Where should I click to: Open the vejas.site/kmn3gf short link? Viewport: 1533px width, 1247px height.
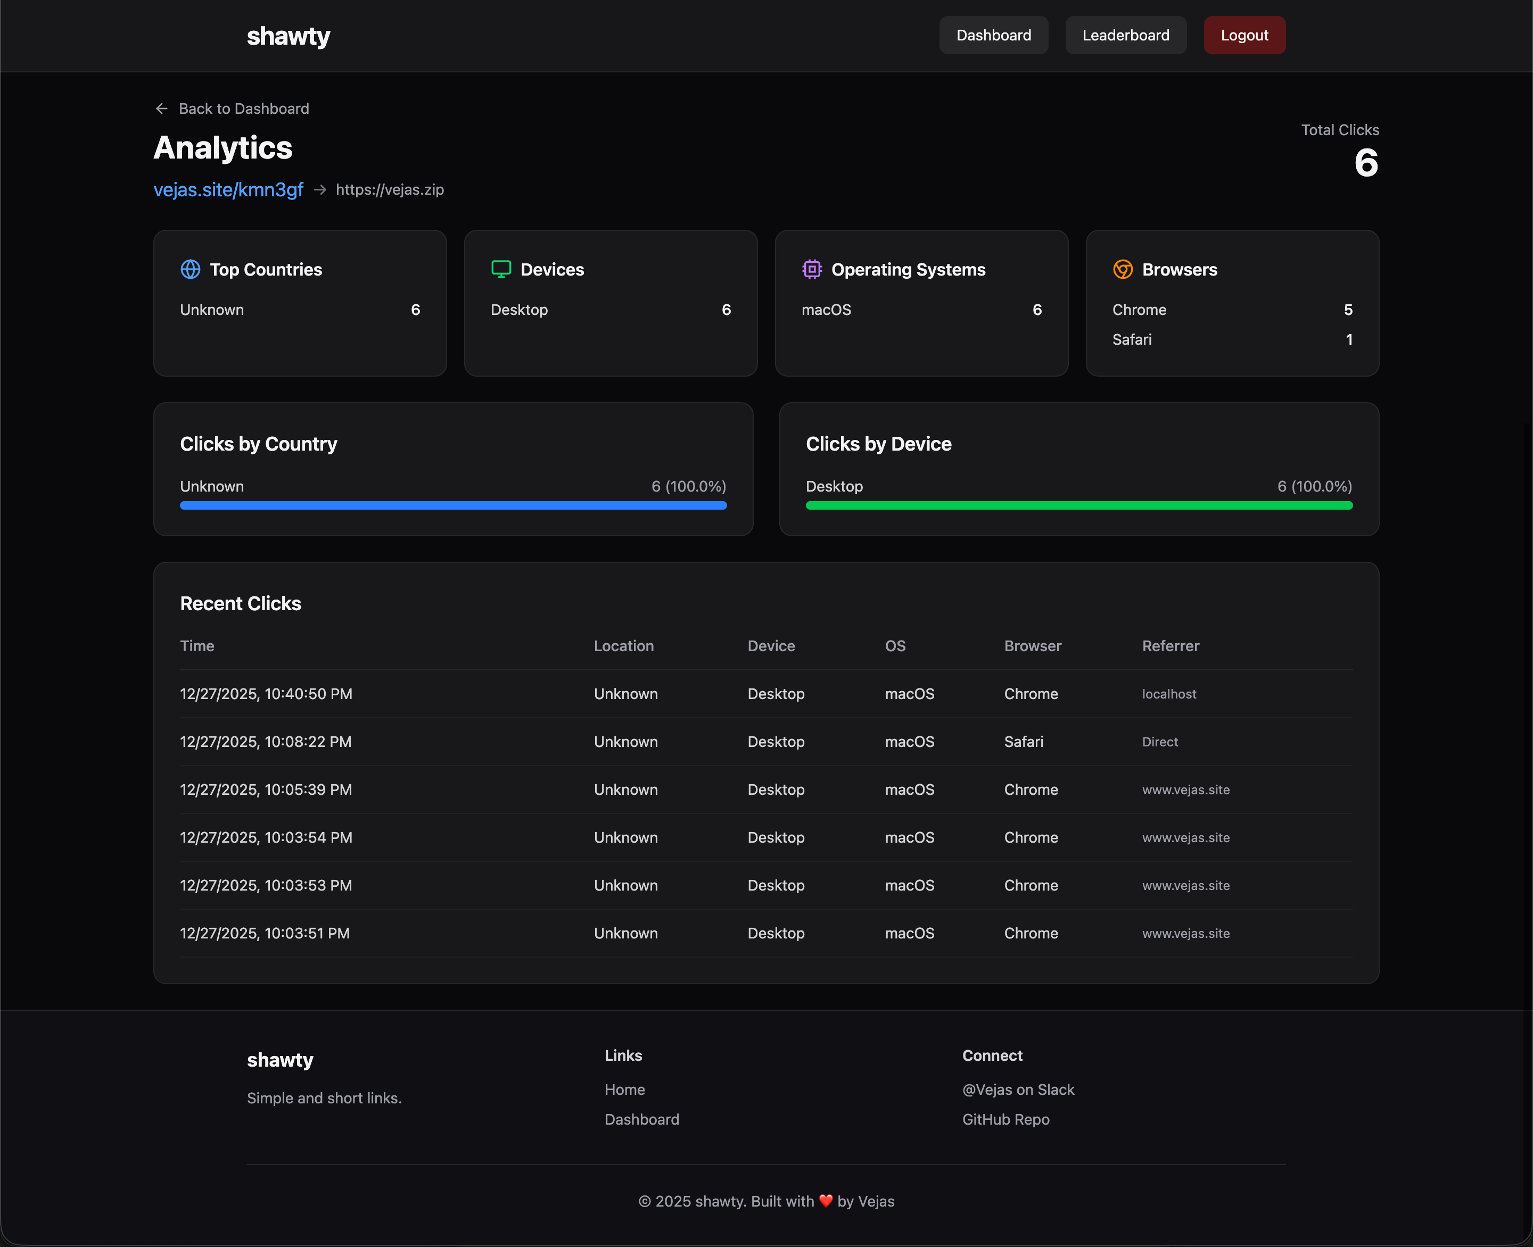(228, 189)
